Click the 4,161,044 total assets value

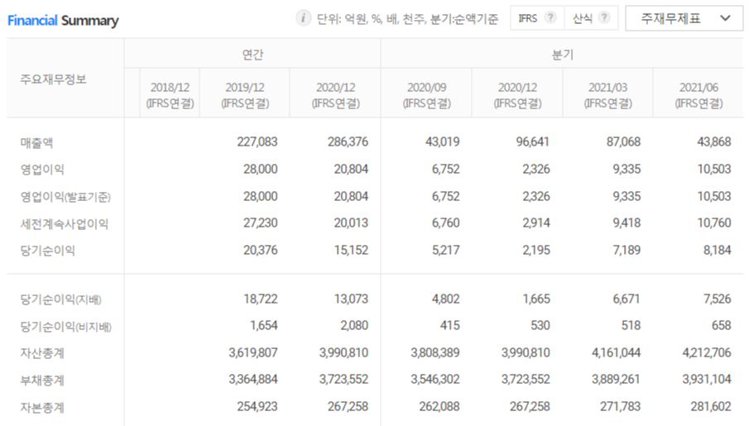pyautogui.click(x=616, y=353)
